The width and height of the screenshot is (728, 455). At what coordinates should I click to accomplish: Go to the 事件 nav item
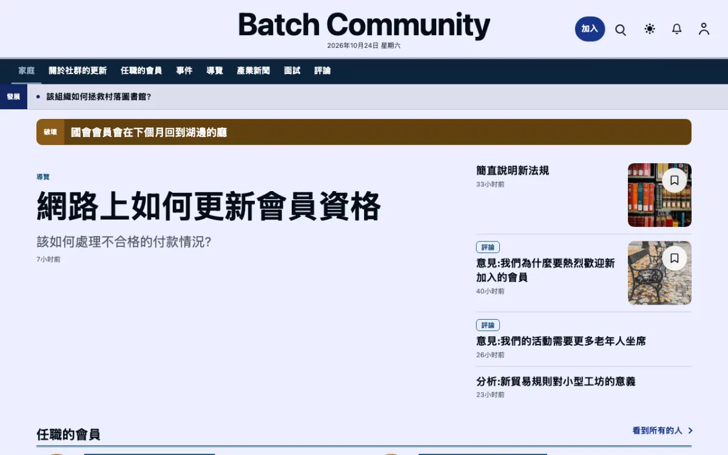[184, 71]
